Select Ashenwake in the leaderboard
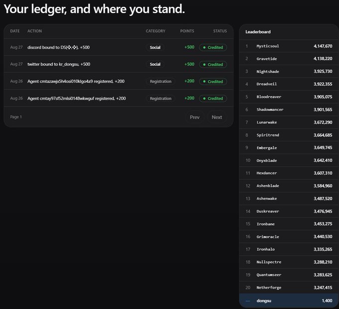Image resolution: width=339 pixels, height=309 pixels. pyautogui.click(x=267, y=198)
